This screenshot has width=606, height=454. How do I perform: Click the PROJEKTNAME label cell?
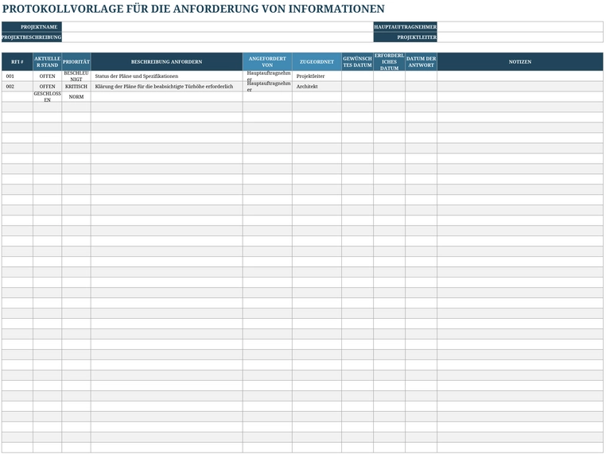32,27
